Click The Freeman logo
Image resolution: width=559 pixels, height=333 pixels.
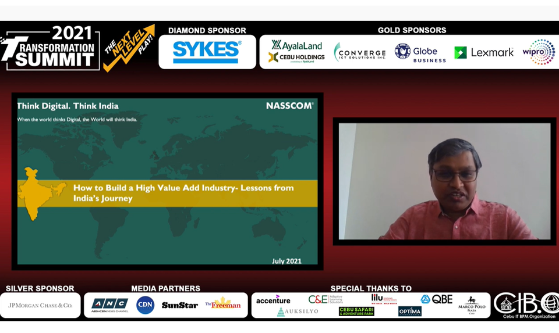223,303
